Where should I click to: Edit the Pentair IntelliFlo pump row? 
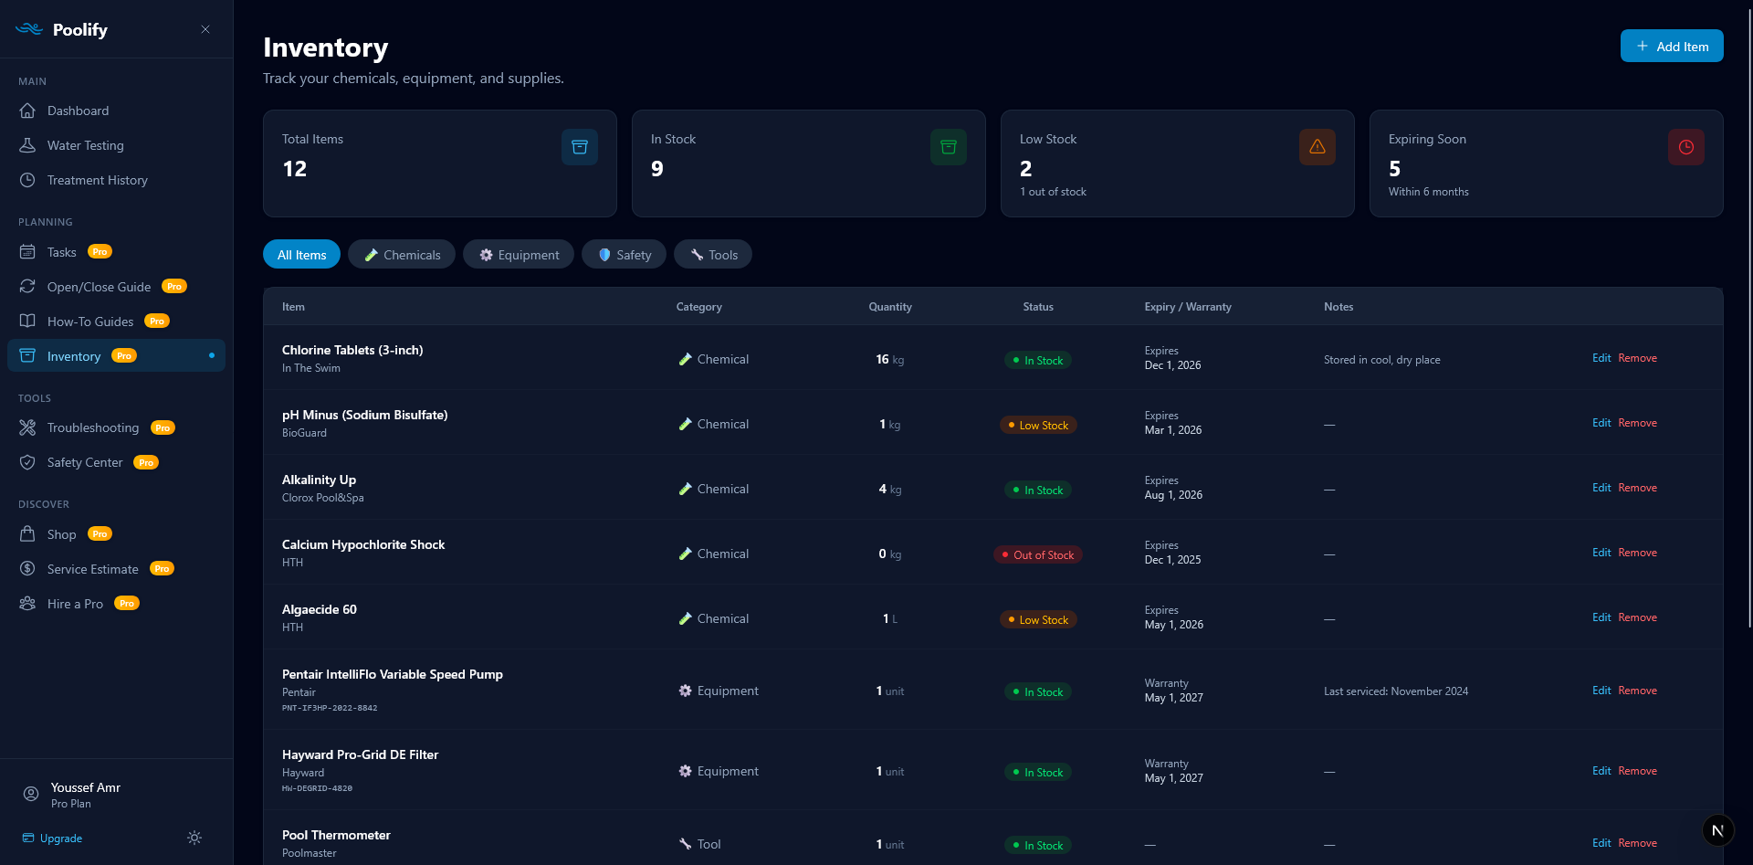[x=1601, y=691]
